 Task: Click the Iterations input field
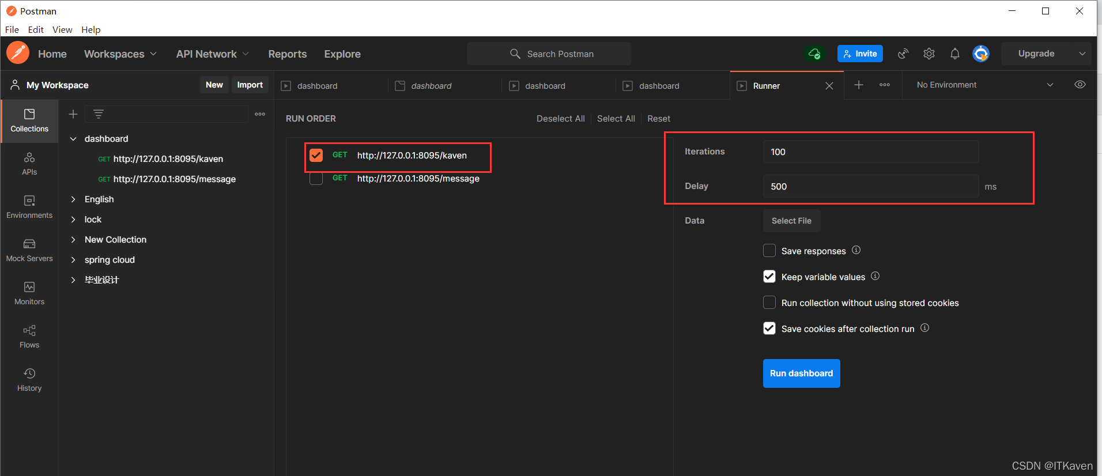(871, 152)
